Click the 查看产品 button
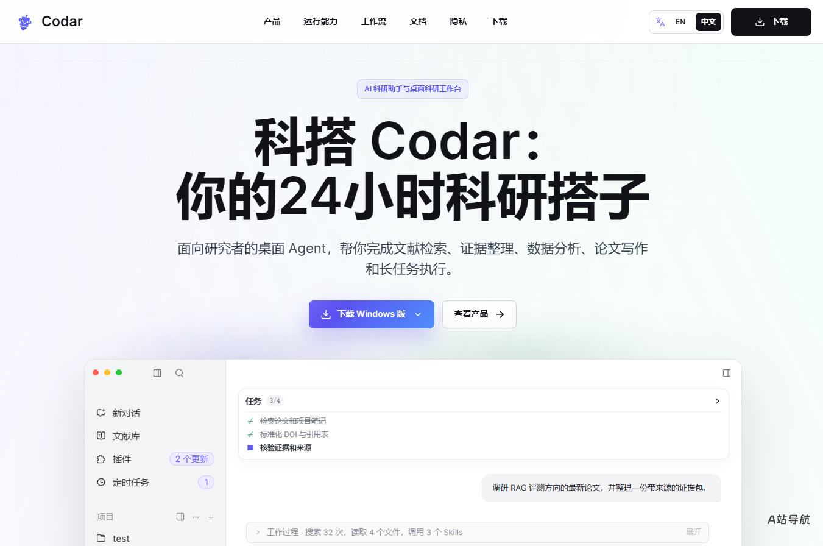This screenshot has width=823, height=546. coord(479,314)
